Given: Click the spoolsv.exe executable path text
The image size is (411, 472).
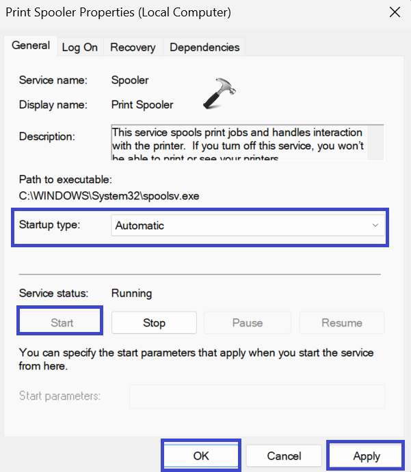Looking at the screenshot, I should (109, 196).
